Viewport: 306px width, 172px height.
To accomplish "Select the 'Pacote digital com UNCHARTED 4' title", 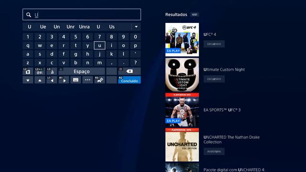I will 234,170.
